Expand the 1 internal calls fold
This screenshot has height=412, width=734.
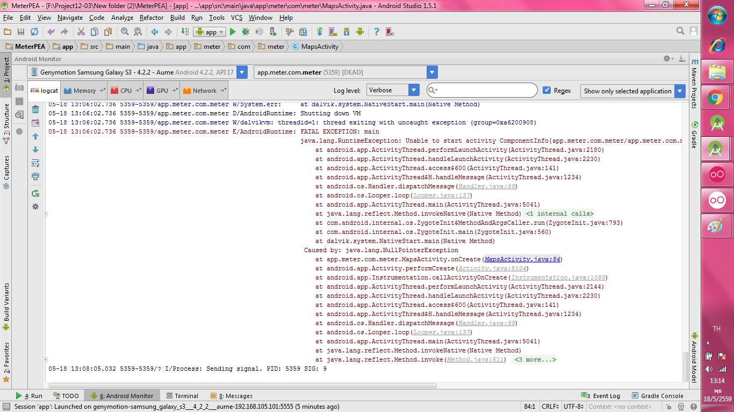point(559,214)
